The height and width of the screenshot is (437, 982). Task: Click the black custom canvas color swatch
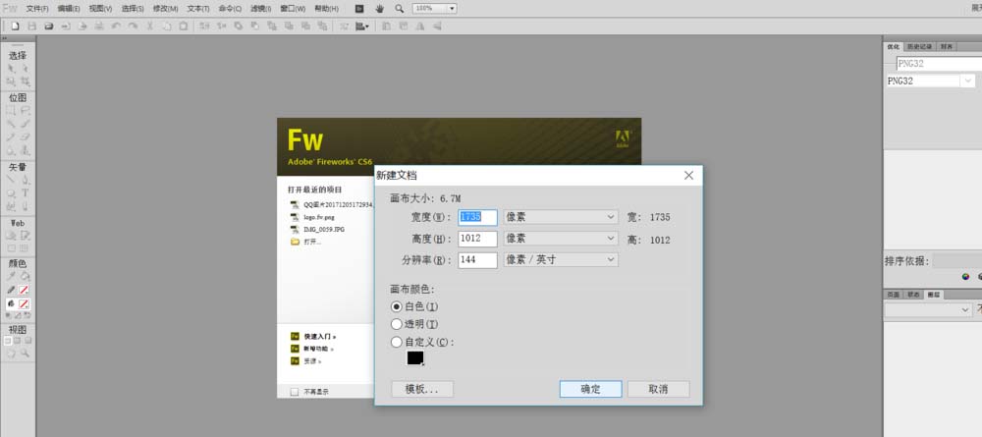(415, 358)
